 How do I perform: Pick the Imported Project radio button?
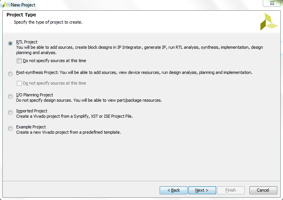pos(10,112)
